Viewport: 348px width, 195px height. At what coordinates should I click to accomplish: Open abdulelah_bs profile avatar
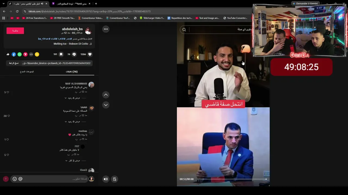coord(88,31)
